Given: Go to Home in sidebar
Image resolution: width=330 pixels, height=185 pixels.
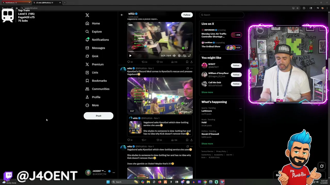Looking at the screenshot, I should point(93,23).
